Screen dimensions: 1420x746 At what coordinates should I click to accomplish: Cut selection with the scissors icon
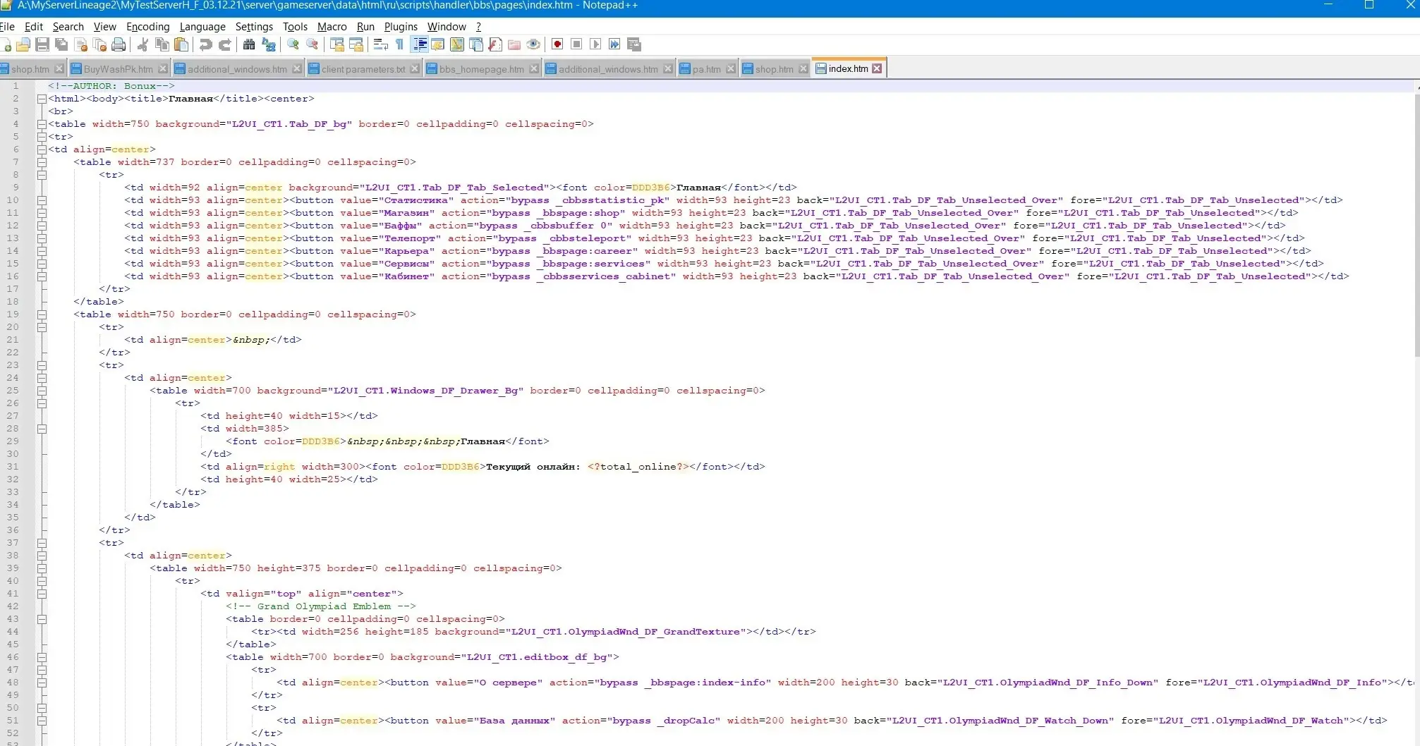pos(142,44)
